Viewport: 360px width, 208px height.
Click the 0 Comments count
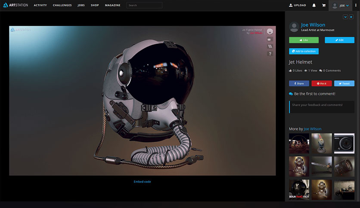click(330, 70)
